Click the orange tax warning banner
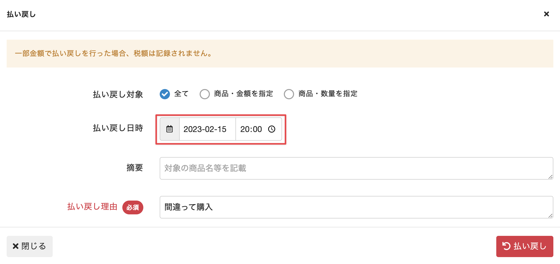 280,53
